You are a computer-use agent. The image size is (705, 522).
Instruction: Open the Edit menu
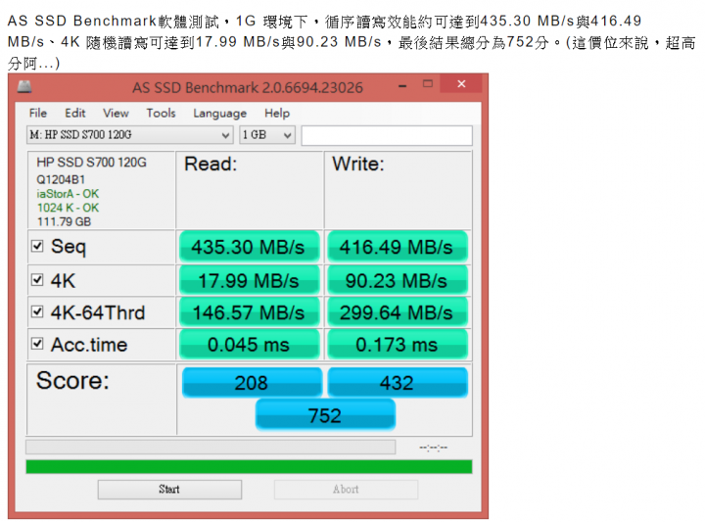tap(75, 113)
